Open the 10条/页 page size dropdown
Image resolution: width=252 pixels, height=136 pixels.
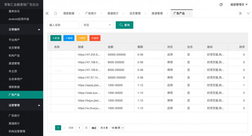point(117,128)
